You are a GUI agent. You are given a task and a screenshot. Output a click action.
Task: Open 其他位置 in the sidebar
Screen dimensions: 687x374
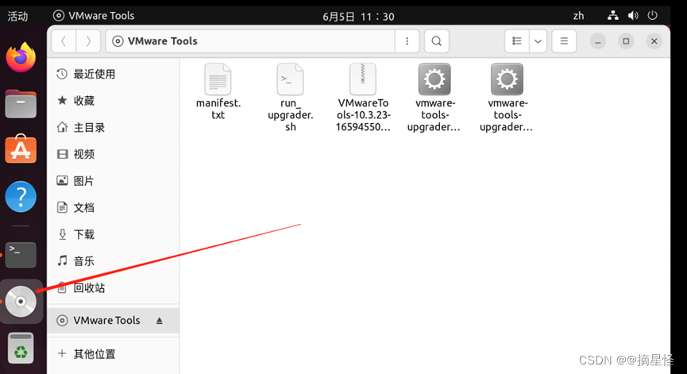(x=113, y=354)
